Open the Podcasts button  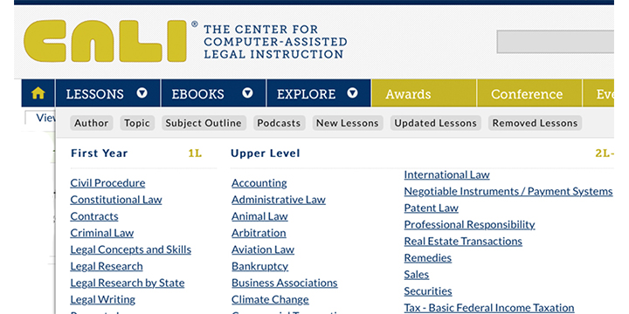point(280,123)
